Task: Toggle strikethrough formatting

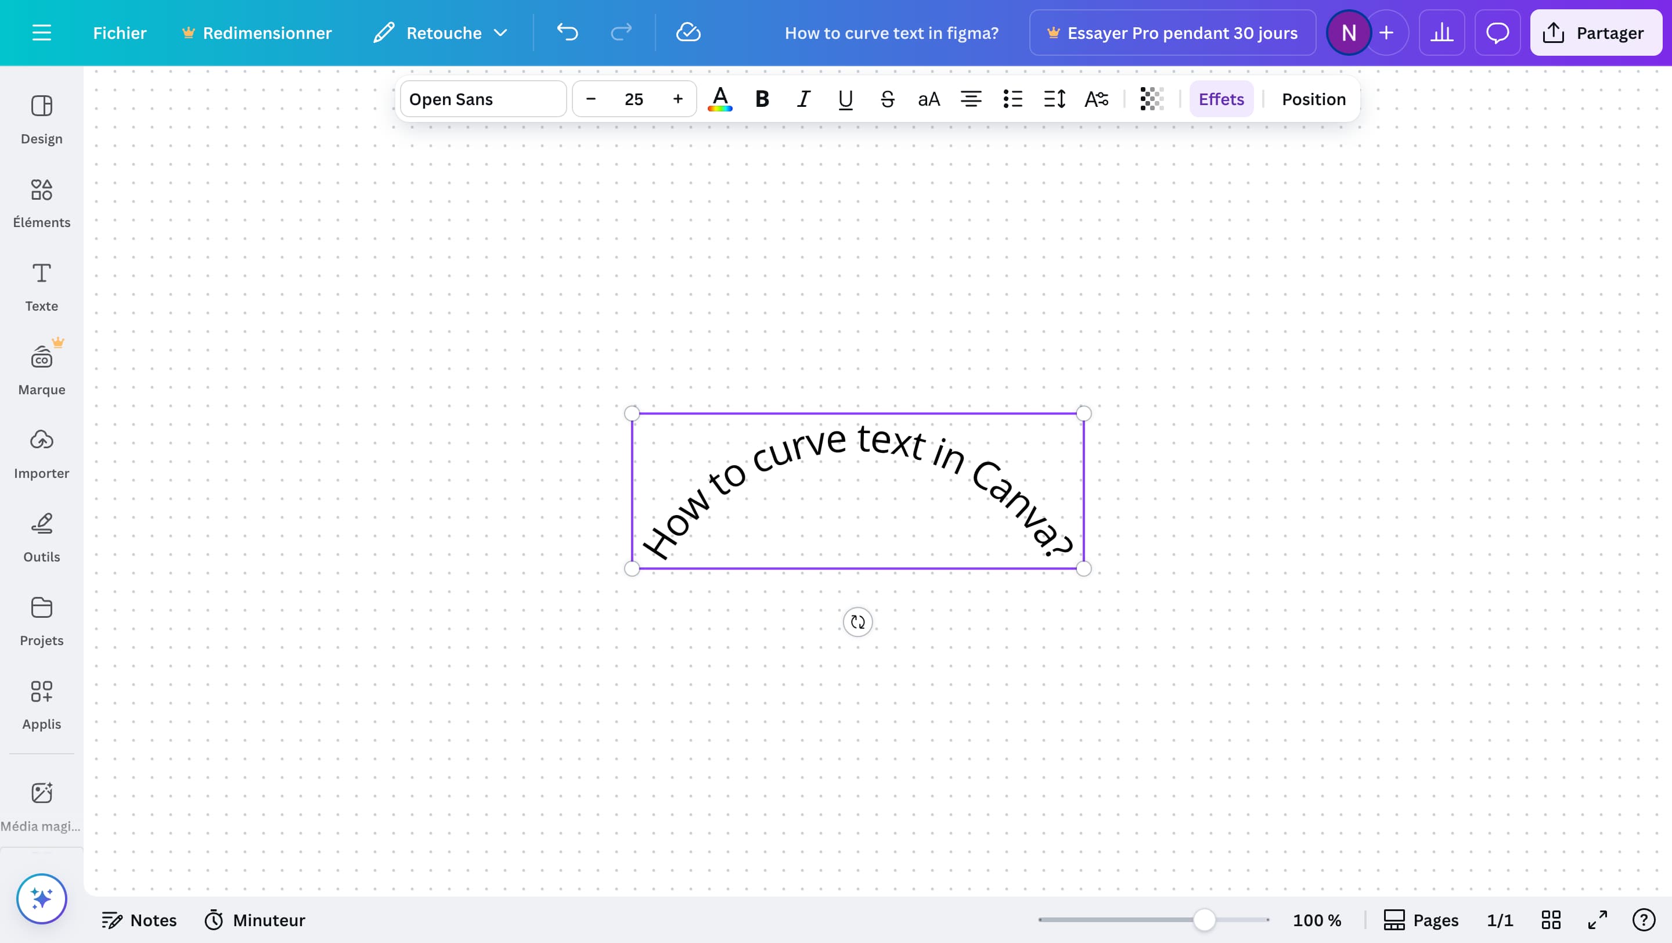Action: pyautogui.click(x=887, y=99)
